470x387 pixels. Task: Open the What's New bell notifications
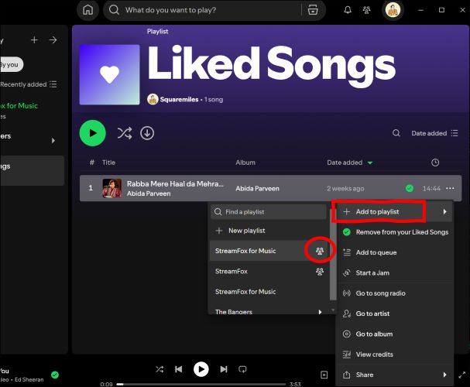pos(348,10)
